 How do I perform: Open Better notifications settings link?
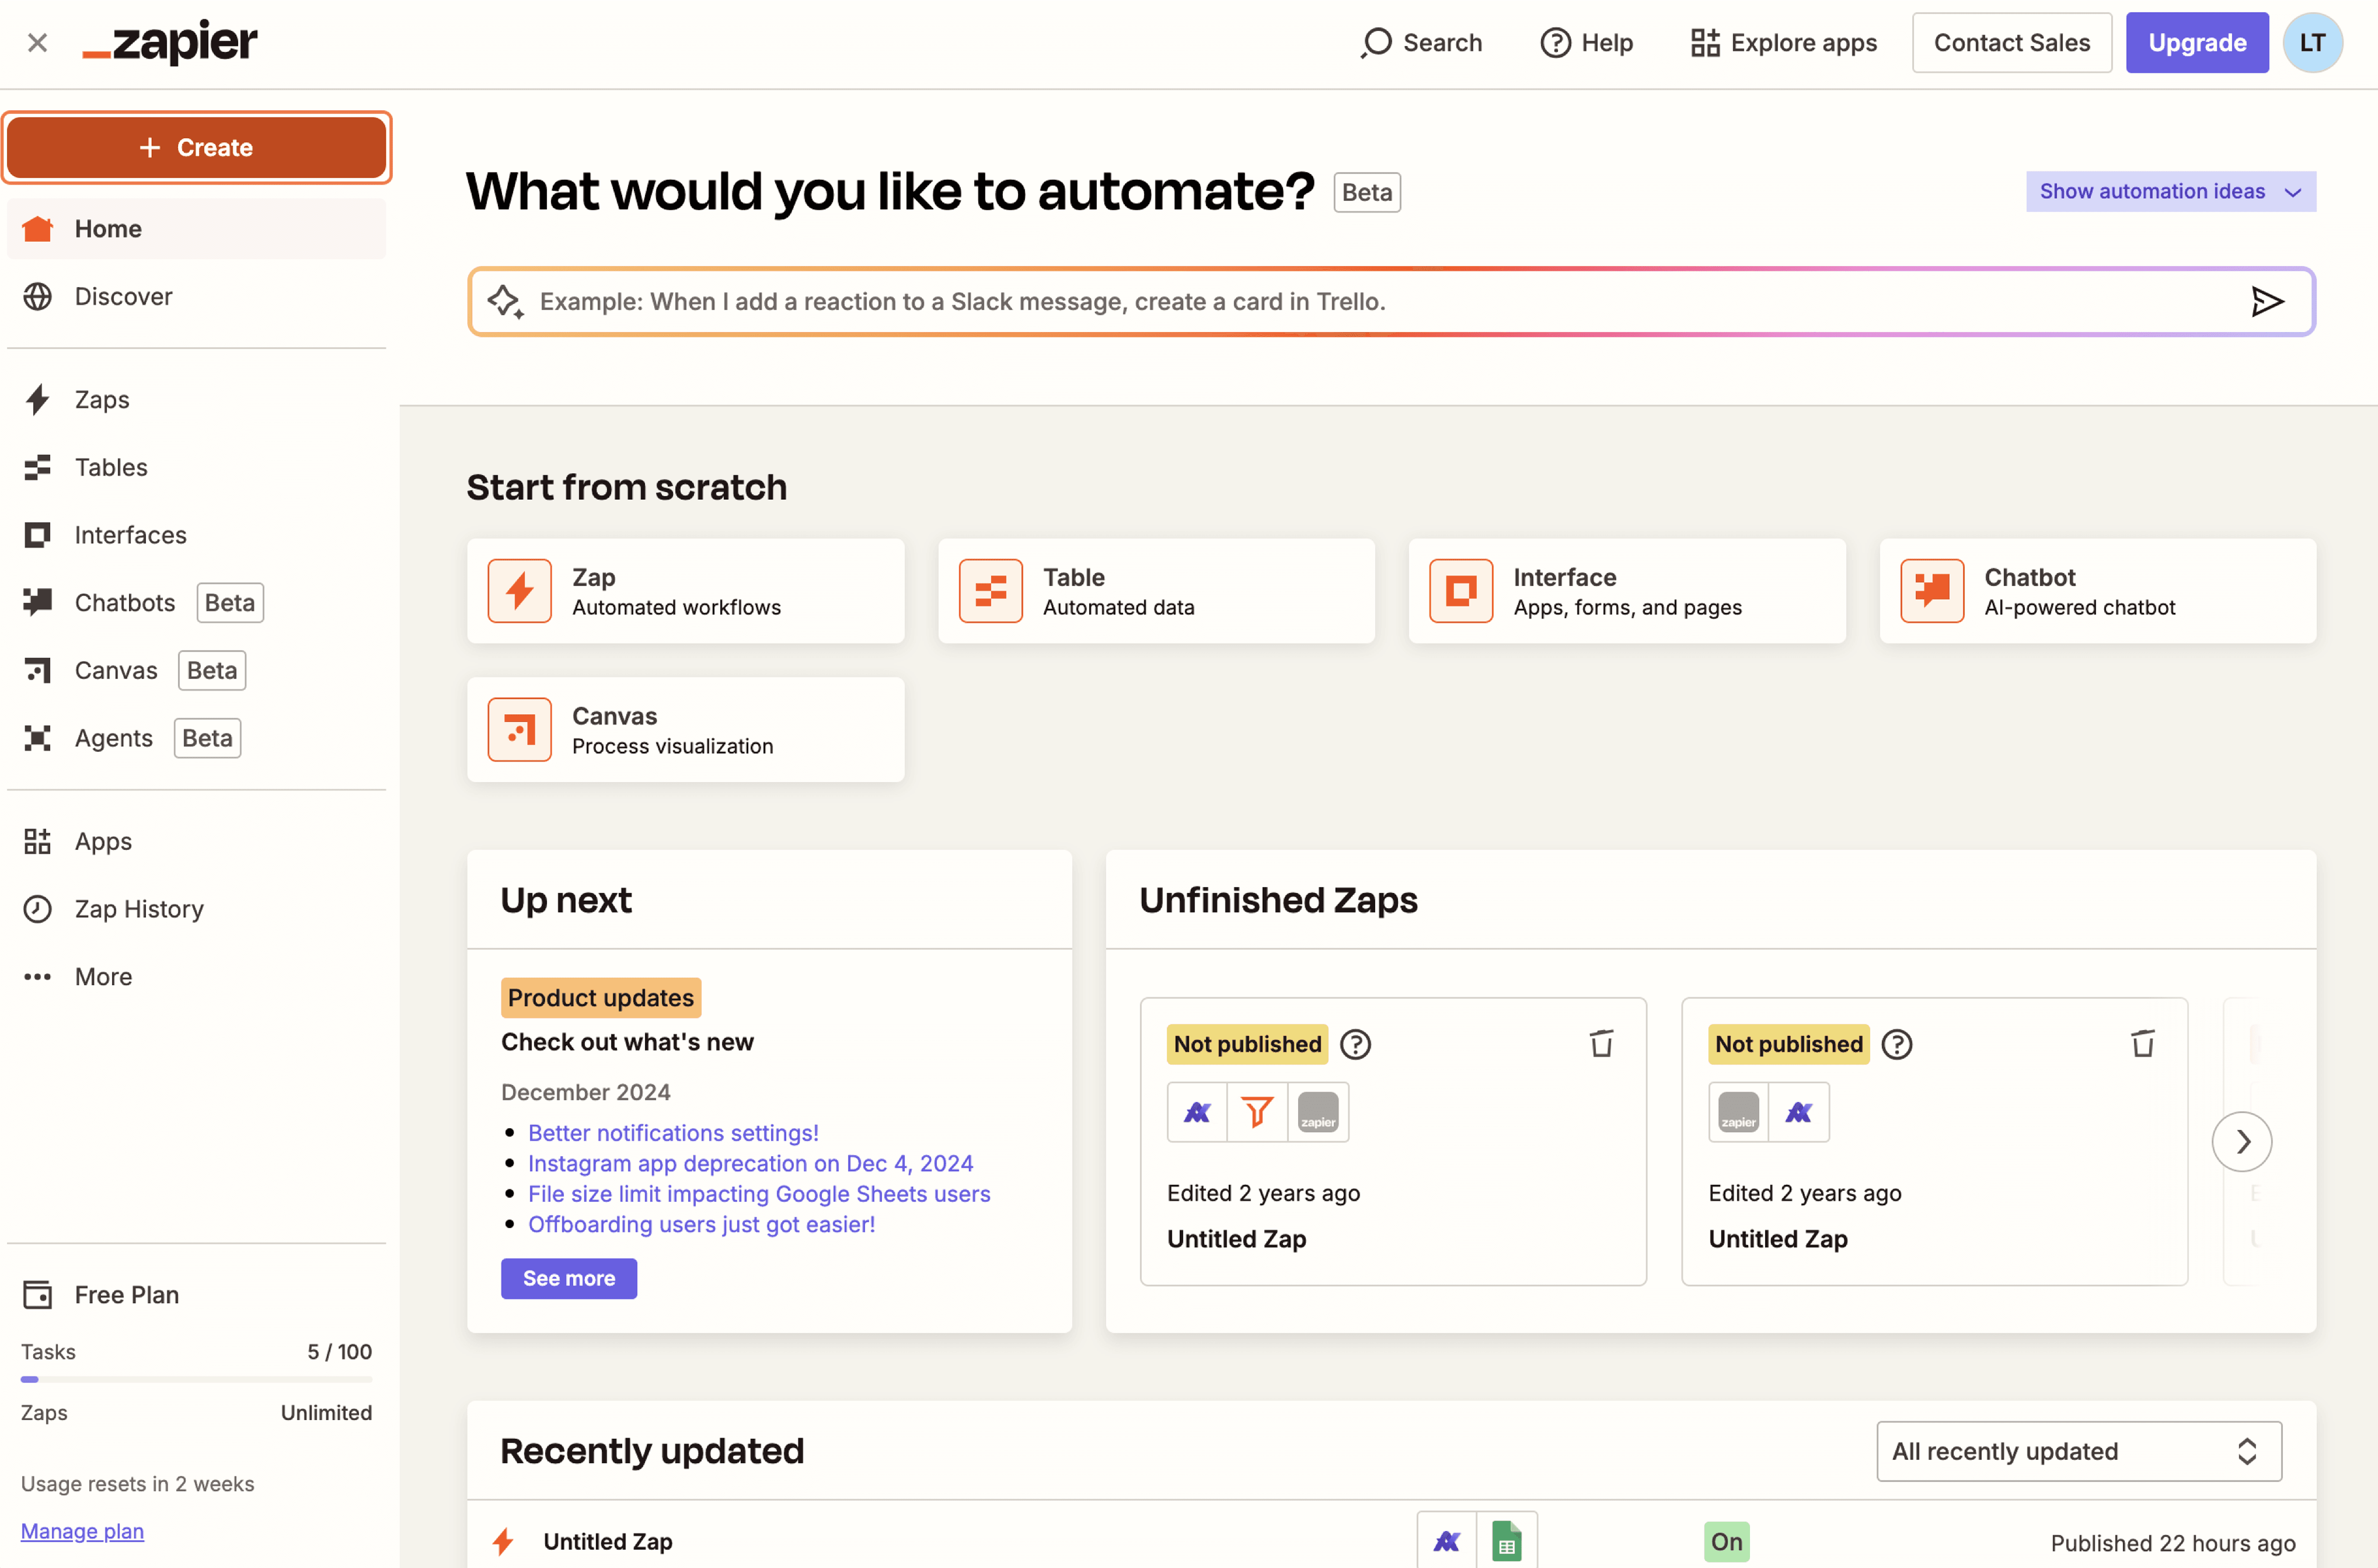673,1133
